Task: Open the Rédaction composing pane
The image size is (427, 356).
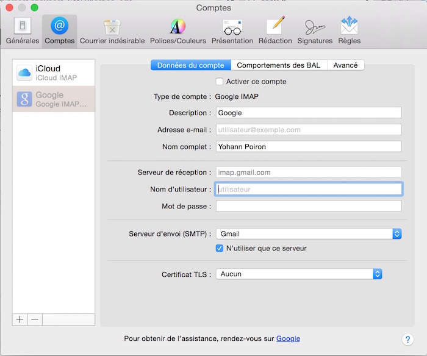Action: 275,30
